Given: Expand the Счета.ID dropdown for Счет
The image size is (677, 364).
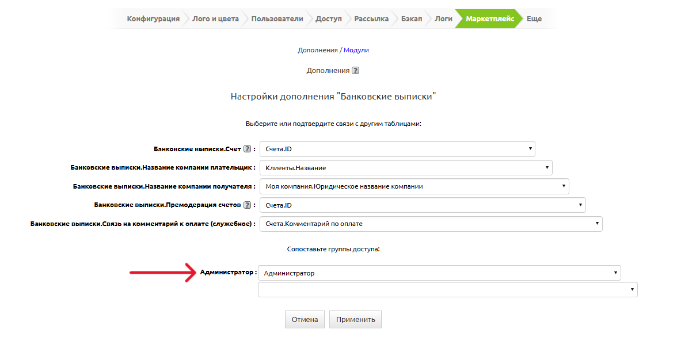Looking at the screenshot, I should 397,149.
